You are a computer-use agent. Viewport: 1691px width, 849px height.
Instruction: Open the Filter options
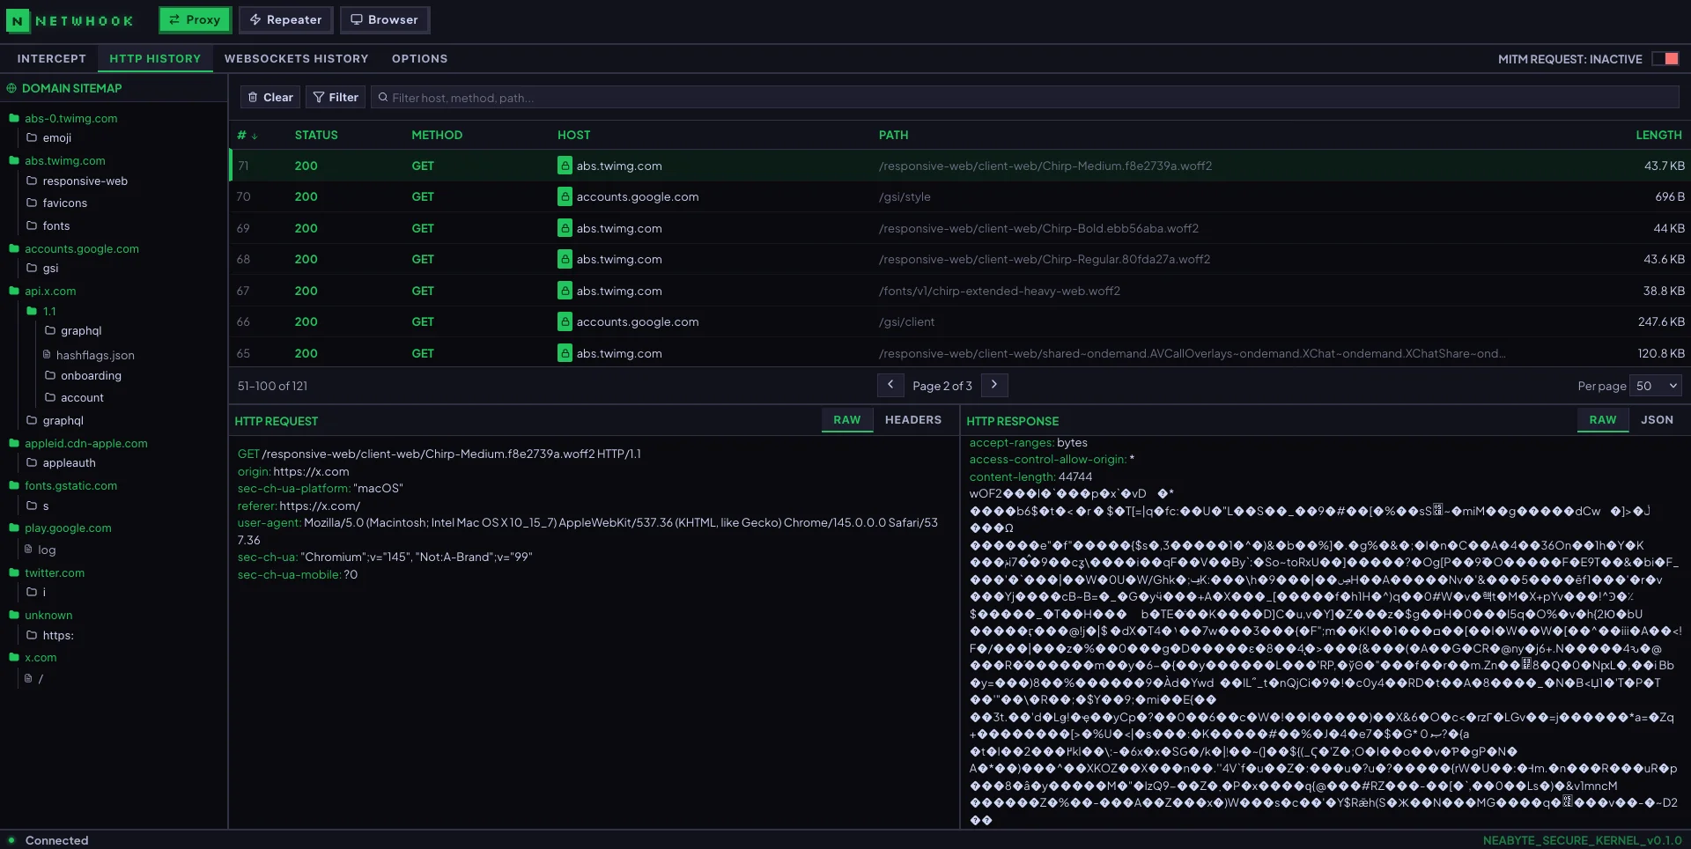click(x=336, y=97)
